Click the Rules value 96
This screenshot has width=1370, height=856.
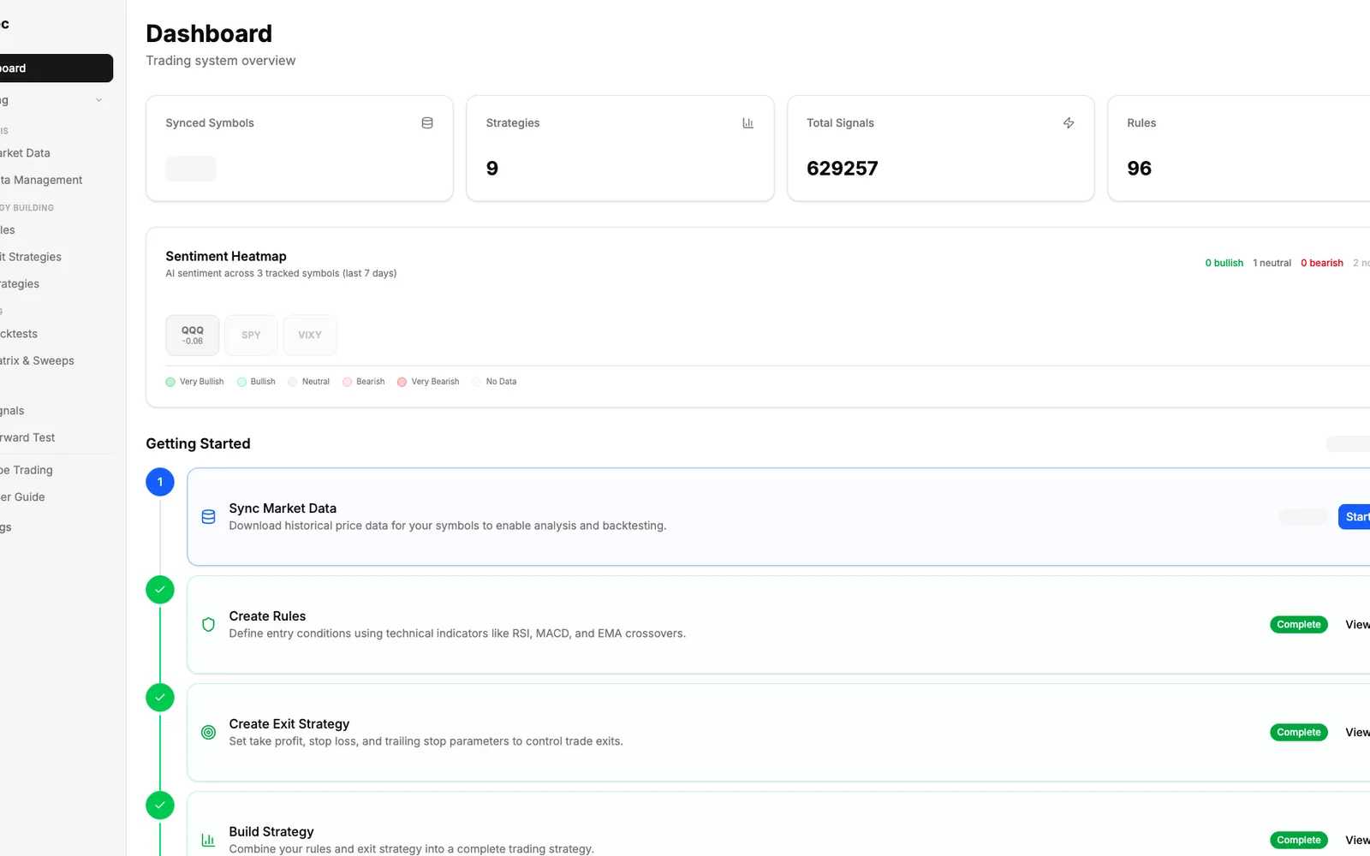click(x=1140, y=169)
